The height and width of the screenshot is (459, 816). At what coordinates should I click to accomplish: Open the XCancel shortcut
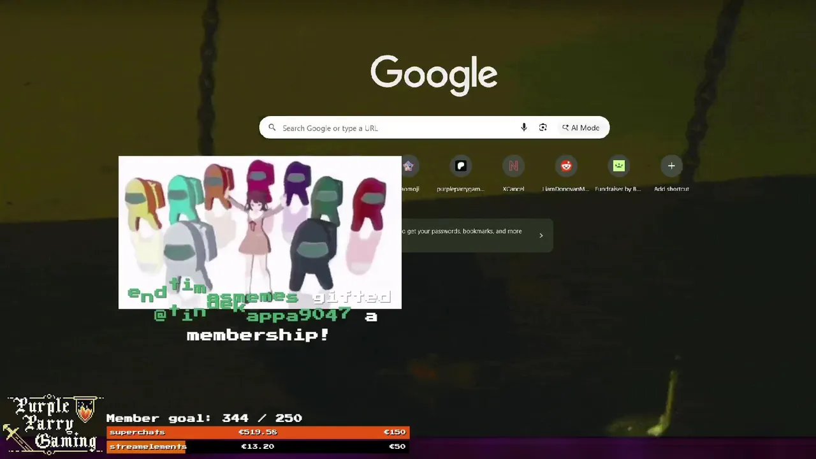(x=513, y=173)
